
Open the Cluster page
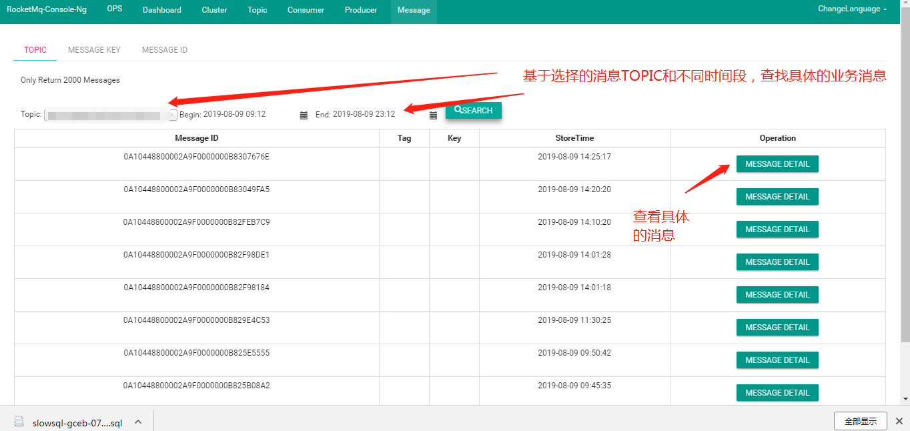coord(215,10)
